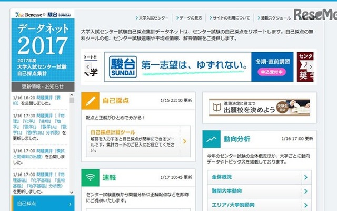Open サイトの利用について top link
Image resolution: width=337 pixels, height=211 pixels.
(230, 18)
